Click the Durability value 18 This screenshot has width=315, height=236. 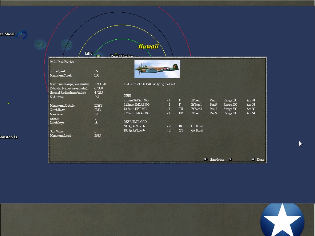(96, 123)
